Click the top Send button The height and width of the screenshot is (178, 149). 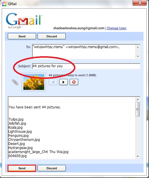(x=22, y=36)
